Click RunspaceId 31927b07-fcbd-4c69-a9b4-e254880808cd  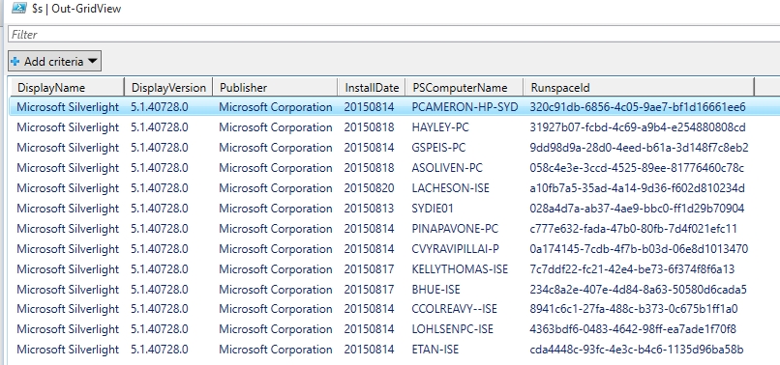[638, 127]
